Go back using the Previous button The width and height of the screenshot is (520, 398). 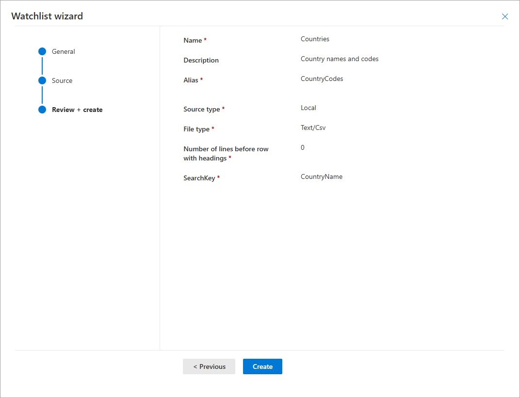209,366
